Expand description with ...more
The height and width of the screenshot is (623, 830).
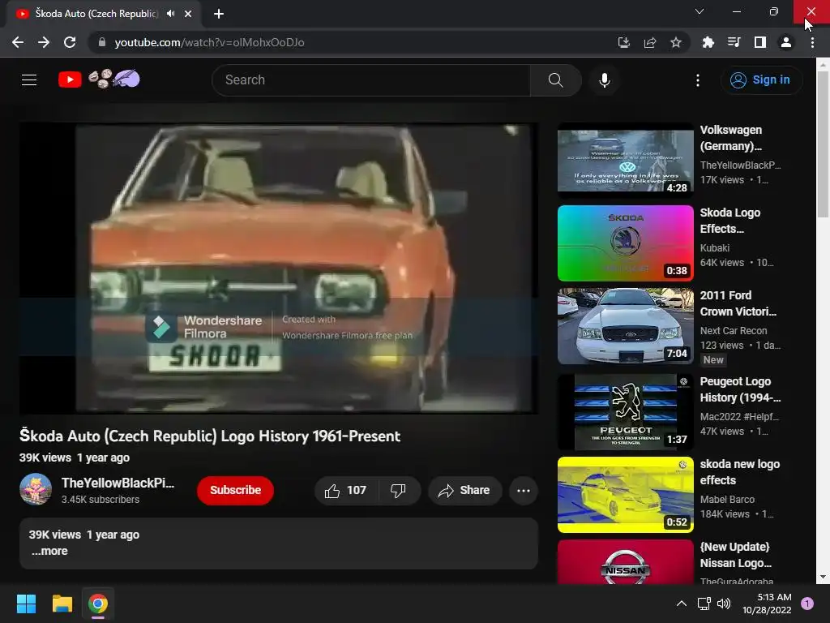point(49,551)
